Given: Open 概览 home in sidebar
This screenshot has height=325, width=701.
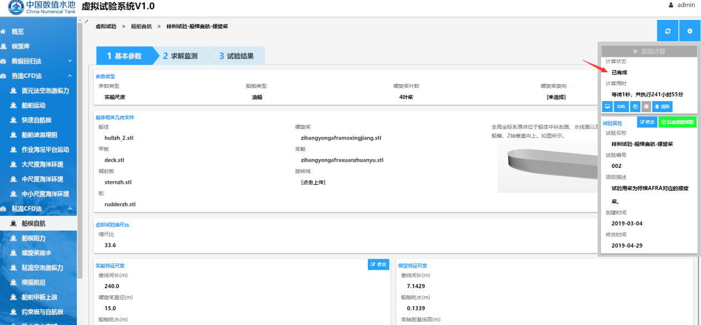Looking at the screenshot, I should click(x=18, y=31).
